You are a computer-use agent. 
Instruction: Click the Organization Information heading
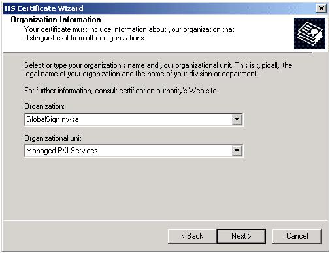(x=56, y=20)
